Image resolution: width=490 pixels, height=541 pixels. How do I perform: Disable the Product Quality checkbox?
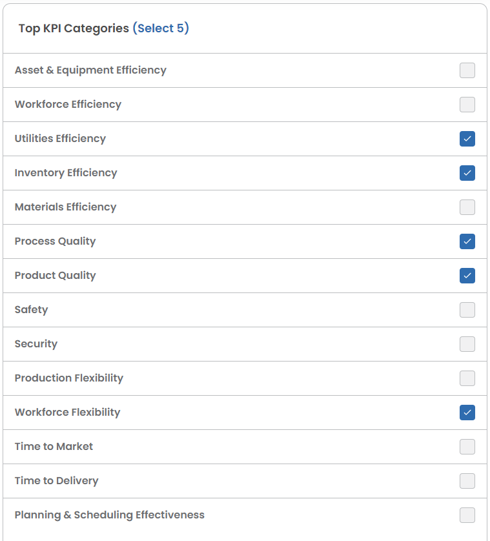(x=467, y=276)
